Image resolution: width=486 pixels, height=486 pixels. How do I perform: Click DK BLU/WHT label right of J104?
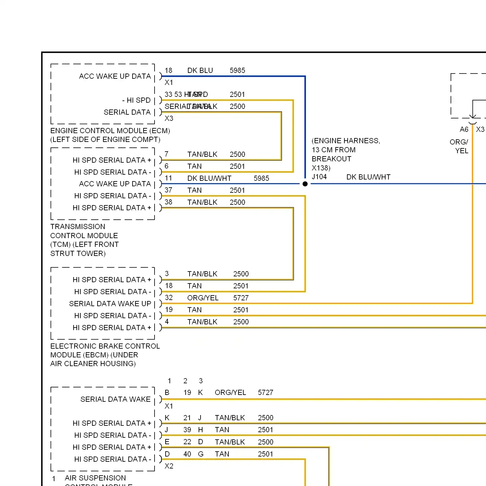tap(368, 177)
